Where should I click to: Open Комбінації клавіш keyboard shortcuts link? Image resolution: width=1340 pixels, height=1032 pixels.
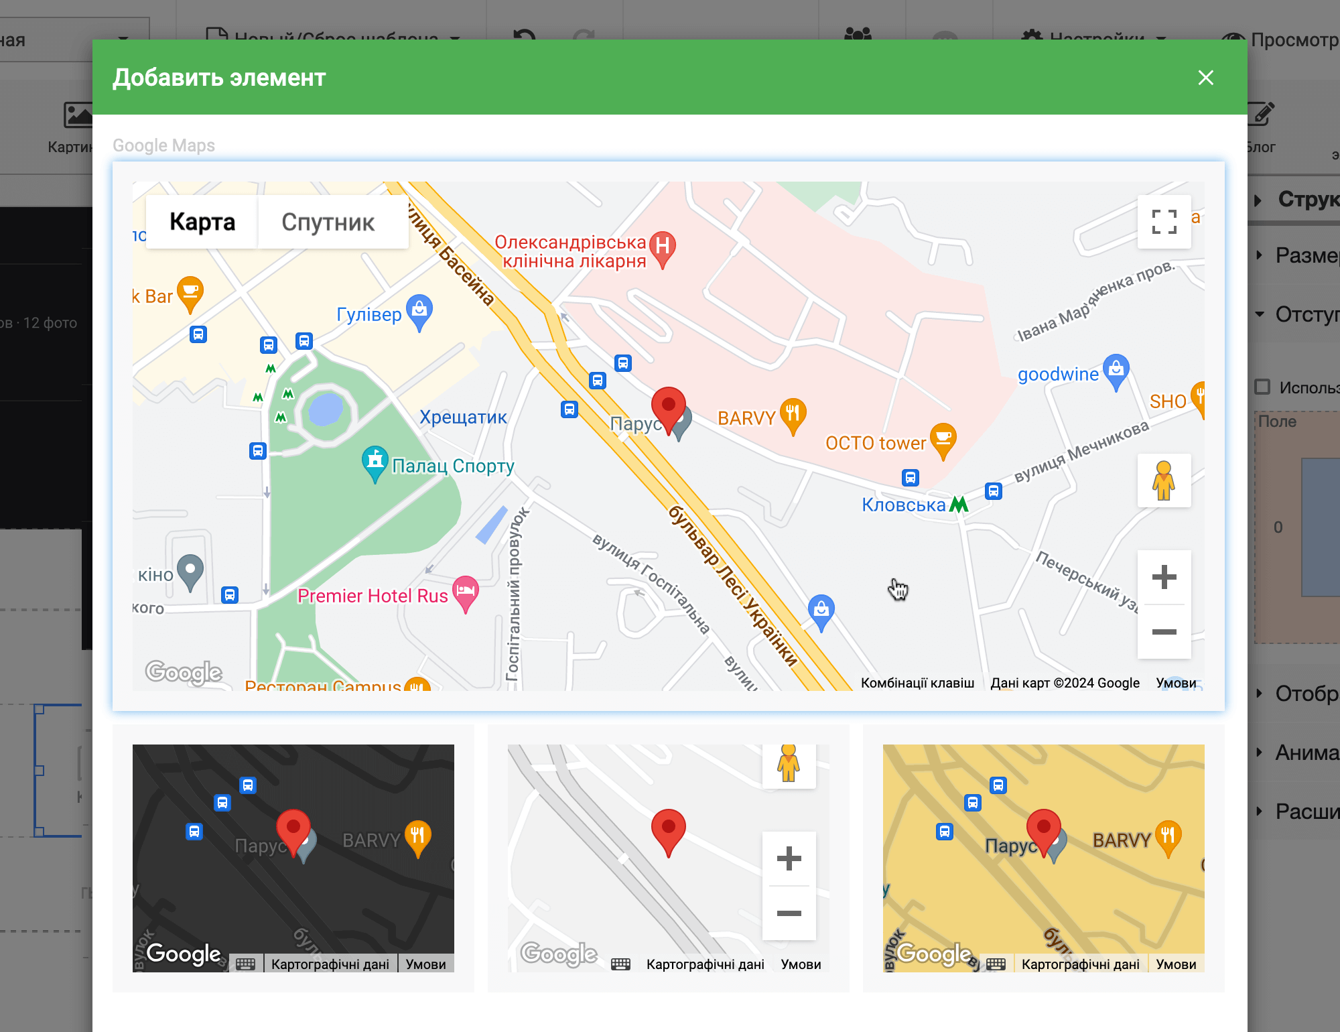917,683
